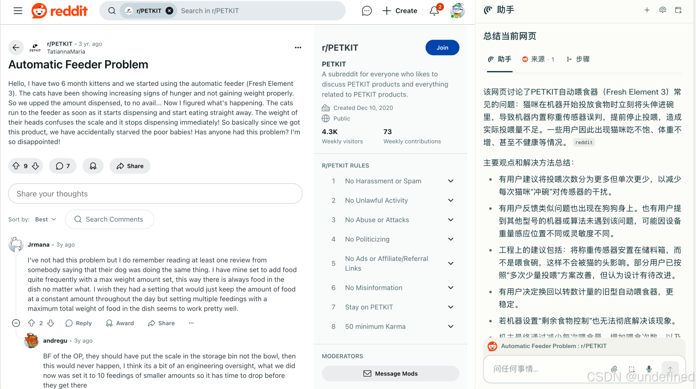Viewport: 696px width, 389px height.
Task: Expand the No Harassment or Spam rule
Action: point(451,181)
